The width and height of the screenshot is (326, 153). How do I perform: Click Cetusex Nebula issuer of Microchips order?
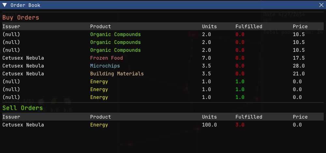pyautogui.click(x=23, y=66)
